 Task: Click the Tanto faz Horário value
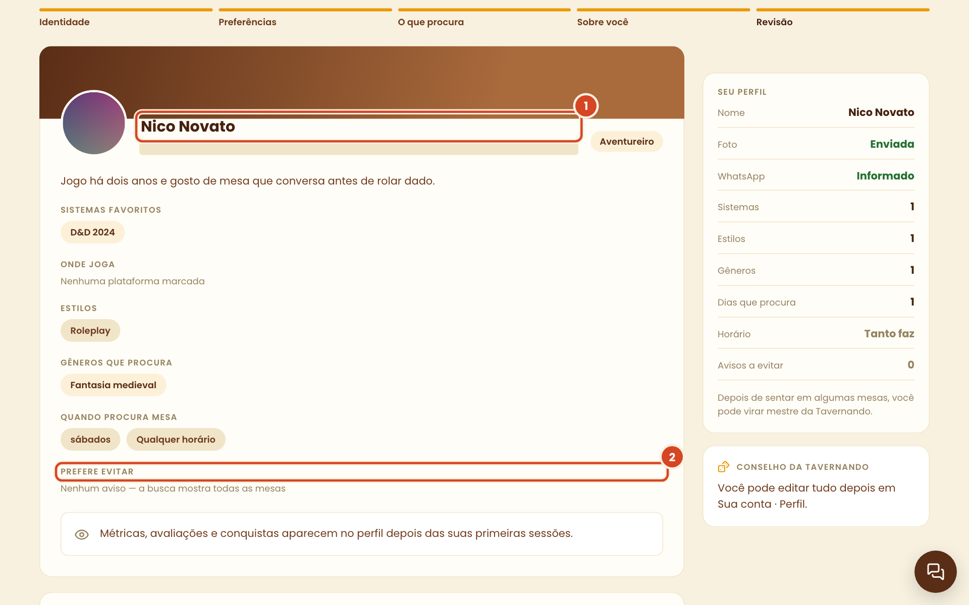889,334
